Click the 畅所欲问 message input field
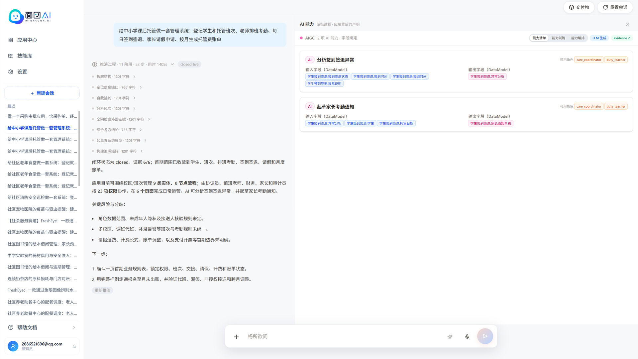 [344, 337]
